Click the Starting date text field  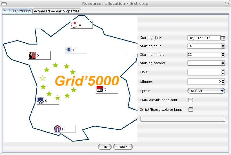[204, 38]
